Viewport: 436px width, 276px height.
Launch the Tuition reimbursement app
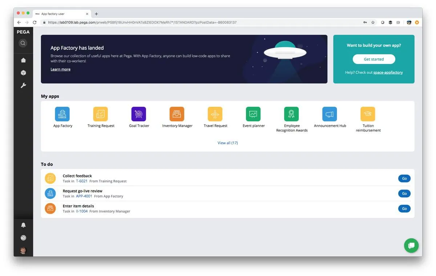pos(368,114)
